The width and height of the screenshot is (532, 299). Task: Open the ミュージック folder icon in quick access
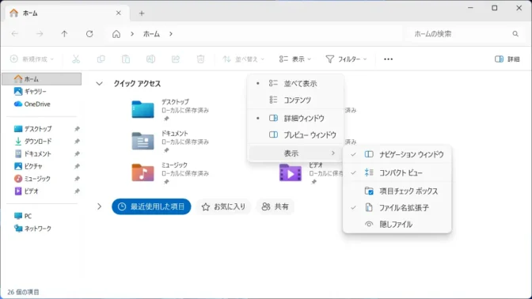(142, 172)
